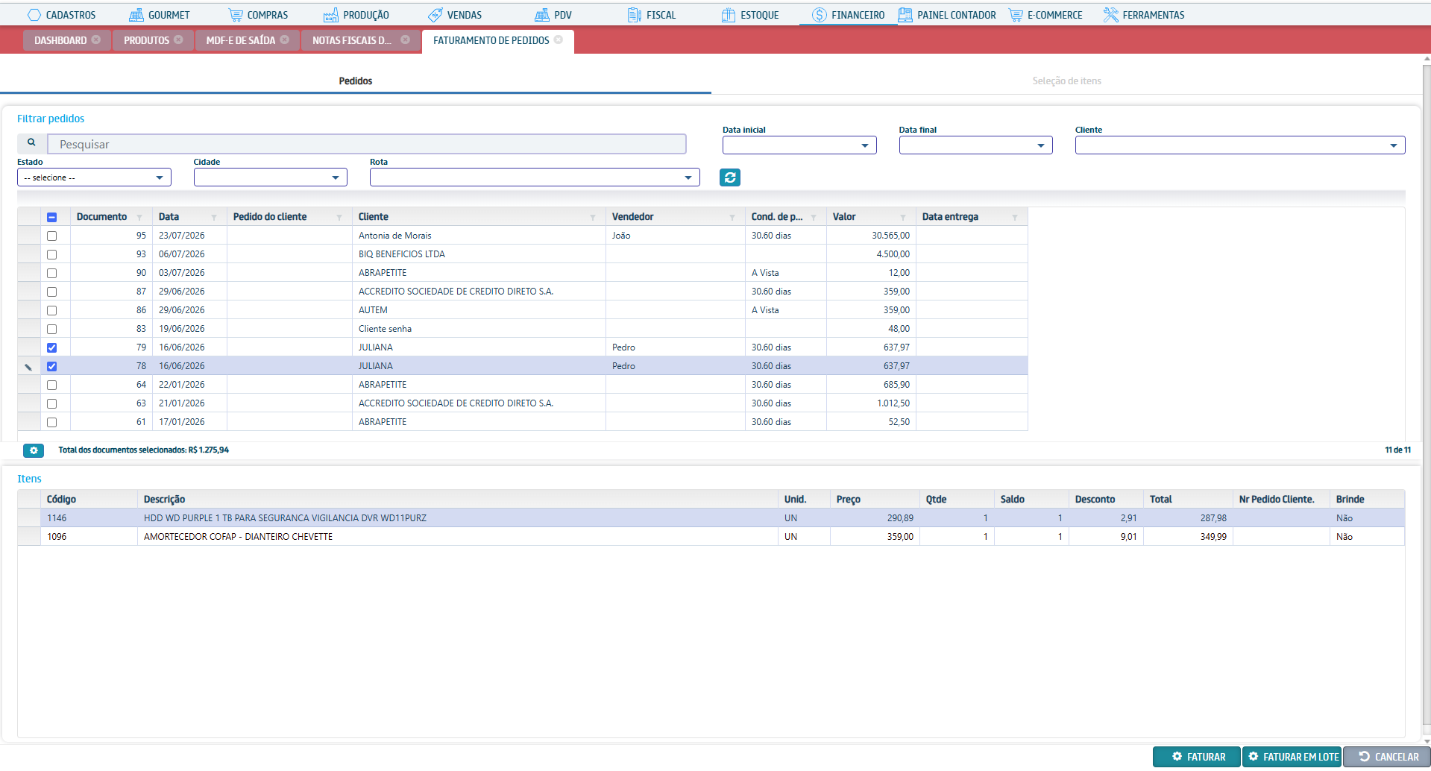The width and height of the screenshot is (1431, 771).
Task: Switch to the Dashboard tab
Action: (60, 40)
